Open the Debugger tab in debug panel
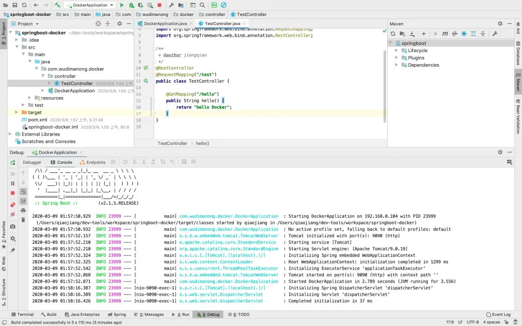 32,162
